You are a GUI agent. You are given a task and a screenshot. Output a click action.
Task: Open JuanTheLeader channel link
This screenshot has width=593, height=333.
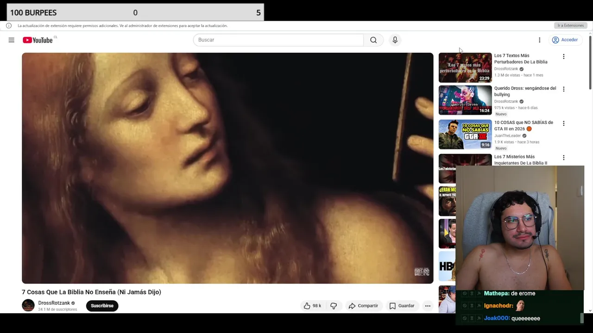(507, 136)
